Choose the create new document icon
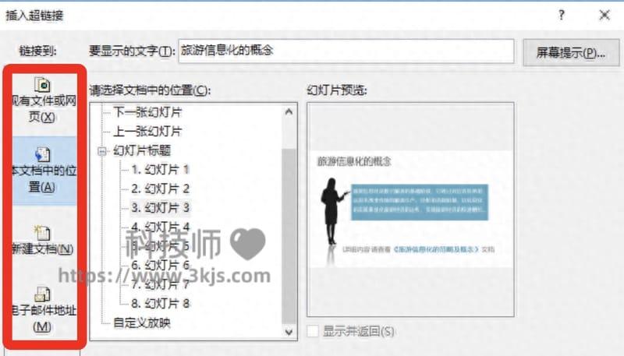The height and width of the screenshot is (356, 624). 42,232
